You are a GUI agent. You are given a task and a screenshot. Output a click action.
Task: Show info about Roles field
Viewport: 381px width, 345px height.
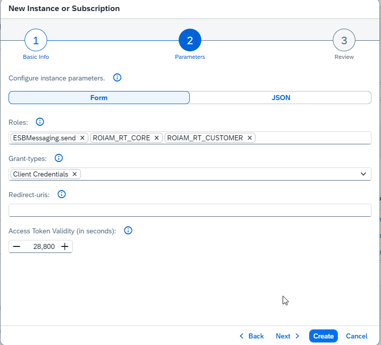[x=40, y=122]
